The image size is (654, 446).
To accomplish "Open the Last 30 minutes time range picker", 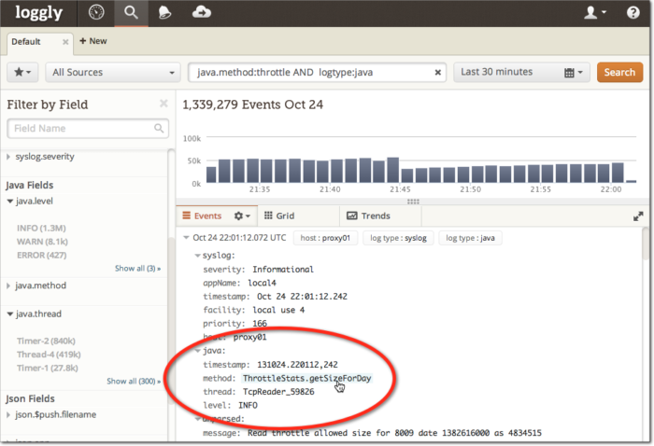I will (x=521, y=73).
